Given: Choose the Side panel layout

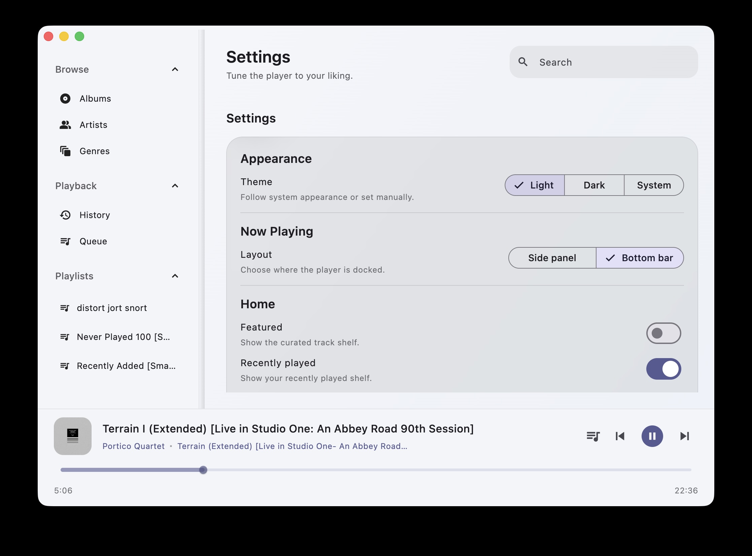Looking at the screenshot, I should click(x=552, y=258).
